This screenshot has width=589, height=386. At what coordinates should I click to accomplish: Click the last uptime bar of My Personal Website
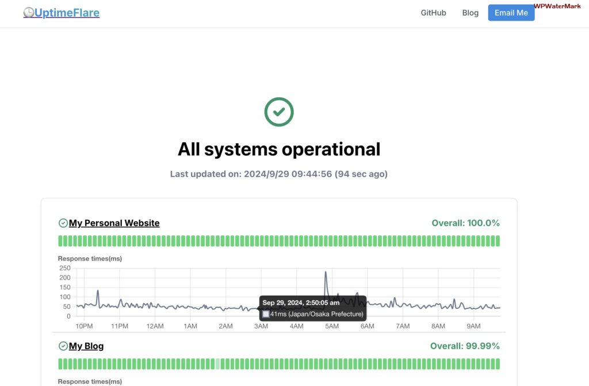tap(498, 241)
